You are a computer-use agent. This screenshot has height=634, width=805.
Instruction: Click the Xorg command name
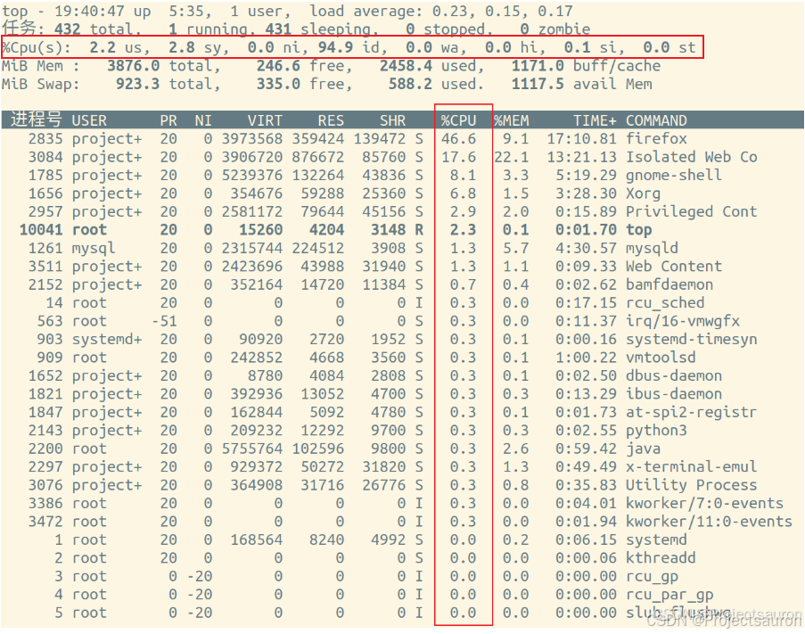tap(643, 193)
